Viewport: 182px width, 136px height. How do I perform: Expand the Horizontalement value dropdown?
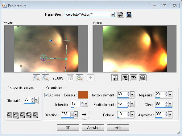pyautogui.click(x=132, y=95)
